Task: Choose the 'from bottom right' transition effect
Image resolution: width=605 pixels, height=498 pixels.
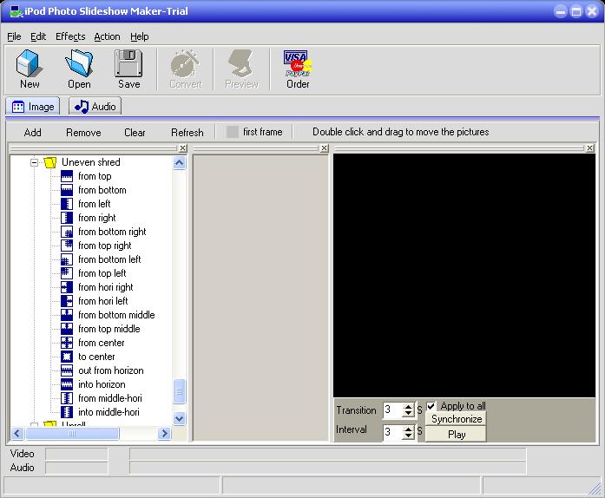Action: (x=67, y=232)
